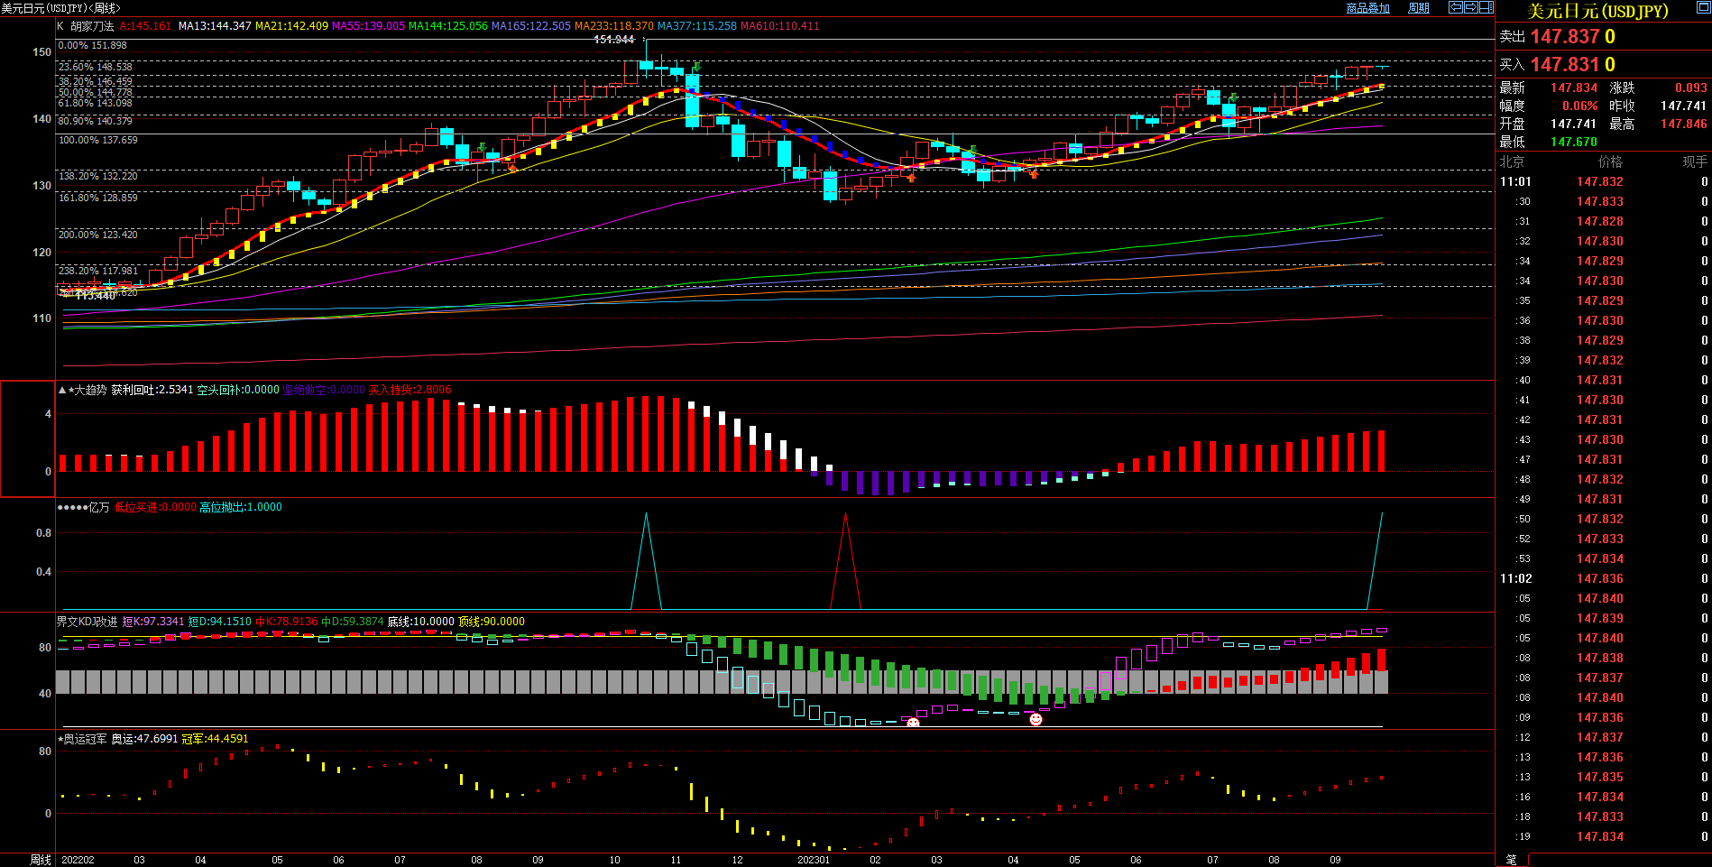Click the triangle before 大趋势 indicator title
This screenshot has width=1712, height=867.
62,390
